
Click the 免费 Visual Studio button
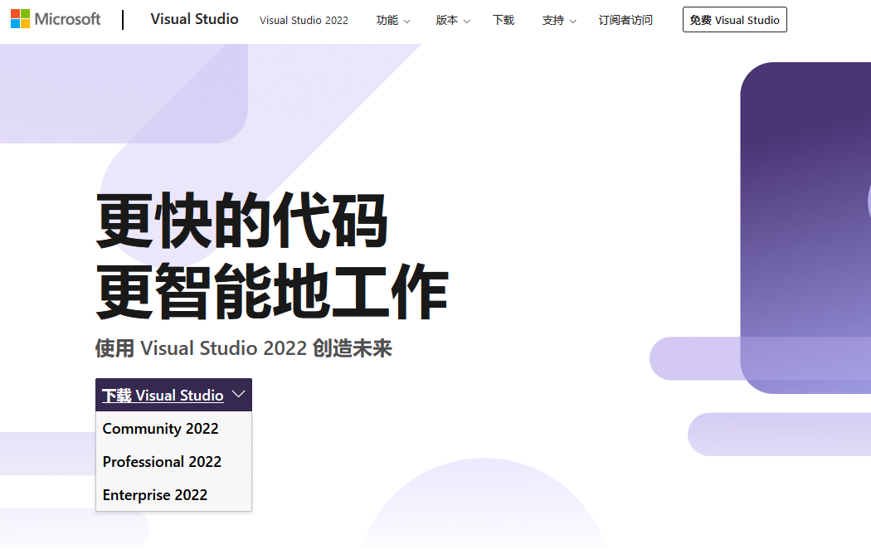click(x=734, y=19)
